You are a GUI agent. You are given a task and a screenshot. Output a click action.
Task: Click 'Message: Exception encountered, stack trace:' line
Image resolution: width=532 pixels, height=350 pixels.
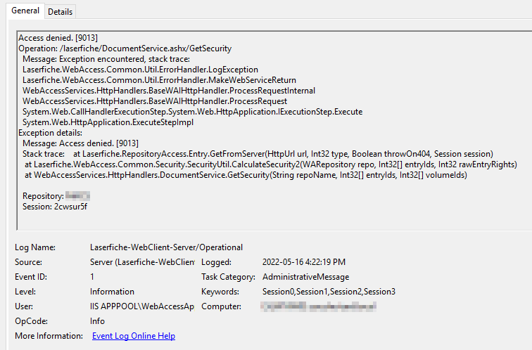click(106, 59)
